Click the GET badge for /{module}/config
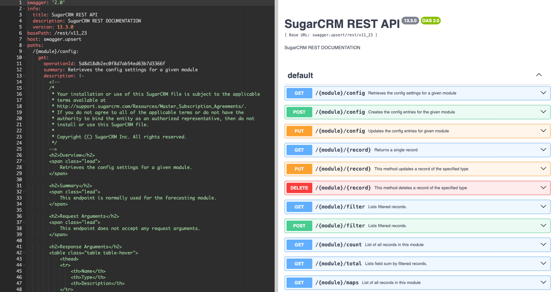This screenshot has width=556, height=292. (x=299, y=93)
